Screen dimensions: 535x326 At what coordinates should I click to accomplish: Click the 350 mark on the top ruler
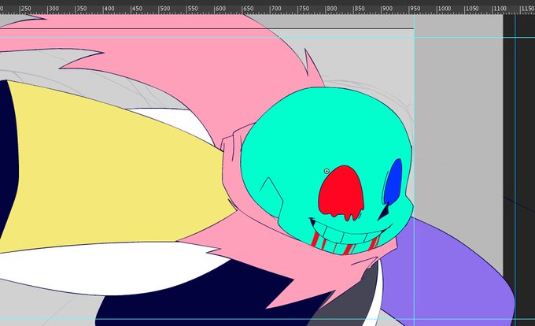[x=82, y=9]
